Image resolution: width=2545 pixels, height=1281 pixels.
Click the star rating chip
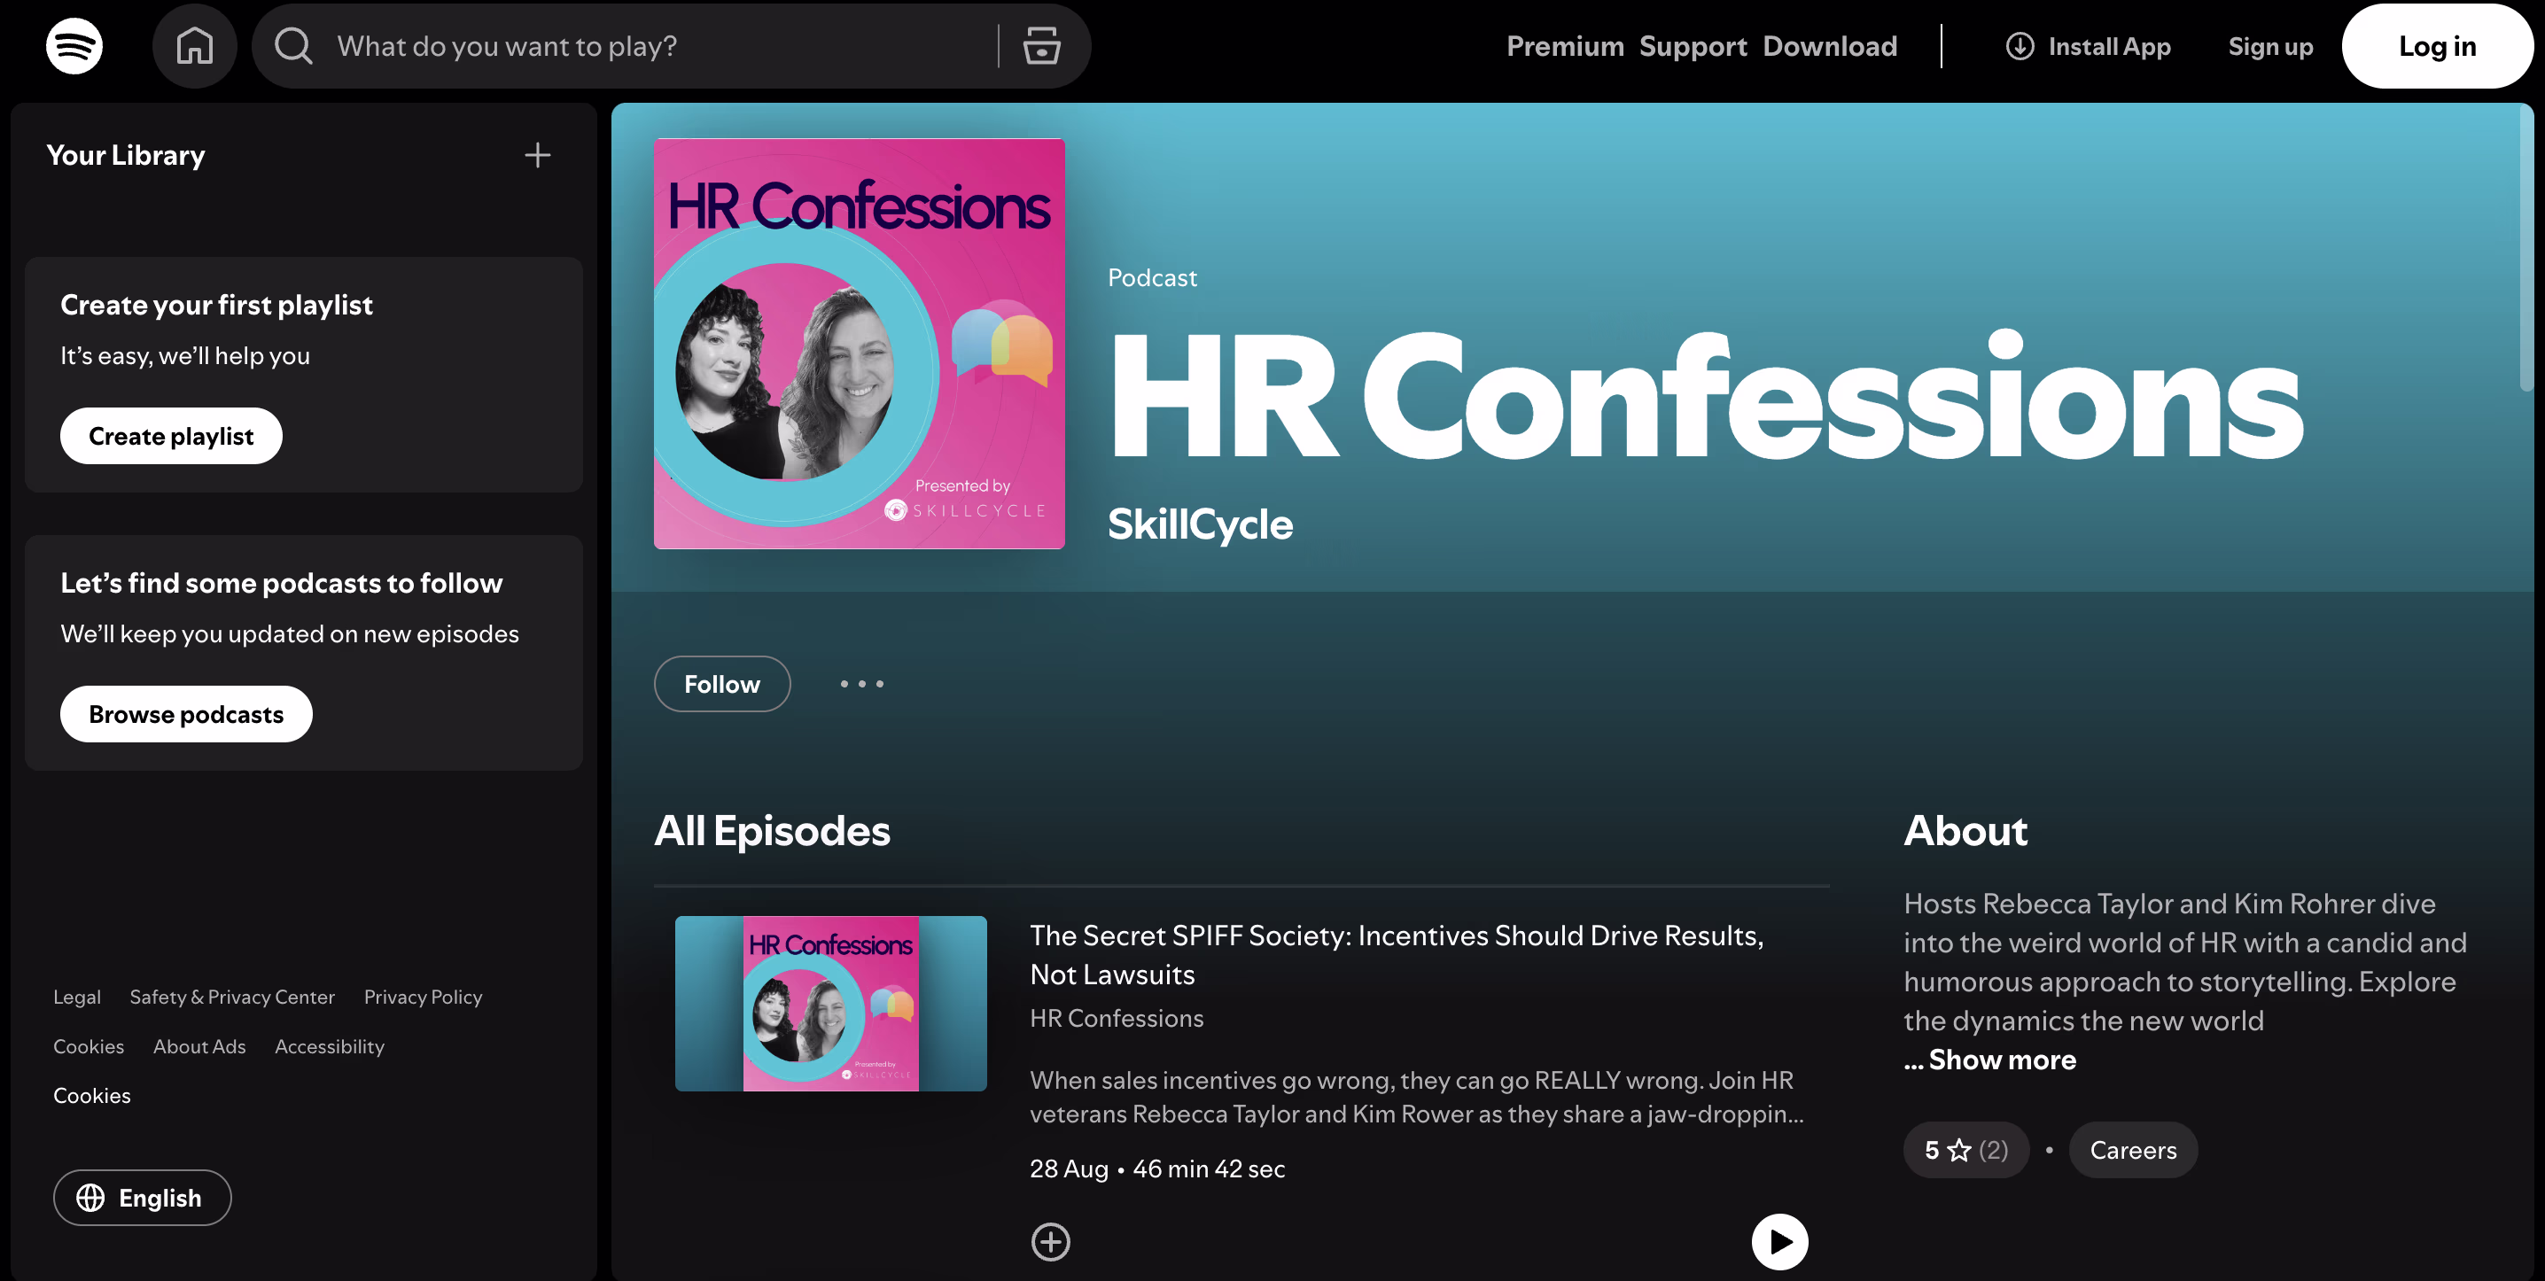click(1965, 1150)
